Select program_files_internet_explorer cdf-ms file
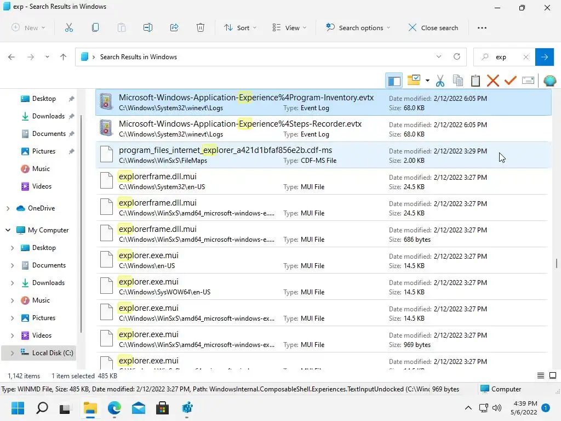 coord(323,155)
